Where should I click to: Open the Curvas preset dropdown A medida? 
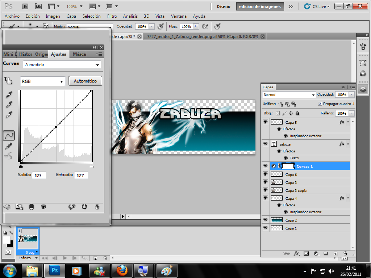(62, 65)
